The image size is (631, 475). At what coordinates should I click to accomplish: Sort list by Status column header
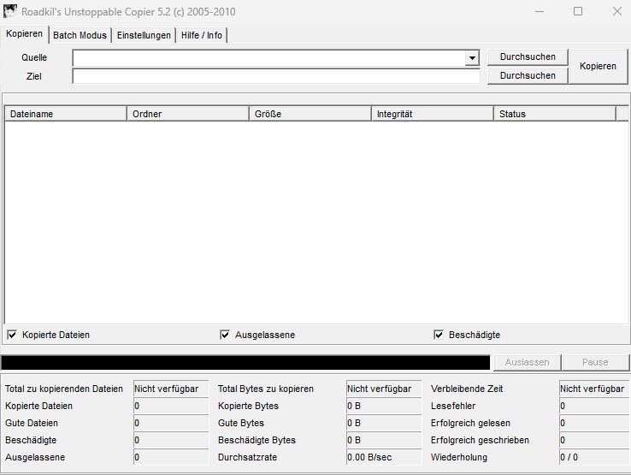coord(555,114)
